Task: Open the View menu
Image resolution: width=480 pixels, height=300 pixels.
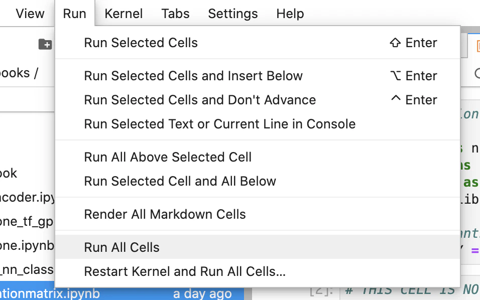Action: [x=30, y=14]
